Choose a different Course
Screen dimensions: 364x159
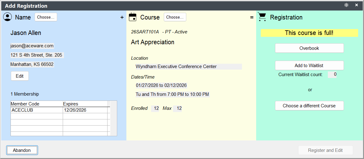[x=309, y=106]
